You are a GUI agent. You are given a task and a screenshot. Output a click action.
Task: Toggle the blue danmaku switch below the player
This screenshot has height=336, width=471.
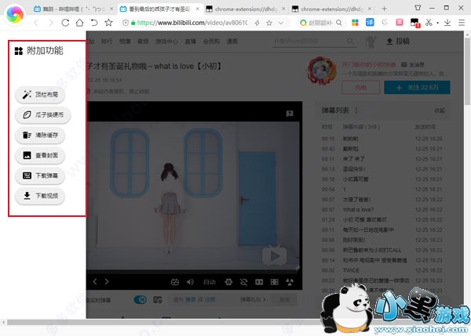tap(140, 299)
